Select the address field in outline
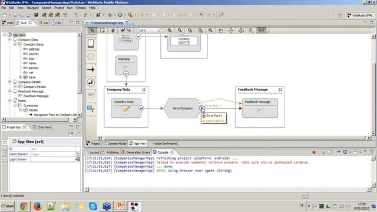This screenshot has height=212, width=377. click(x=34, y=49)
